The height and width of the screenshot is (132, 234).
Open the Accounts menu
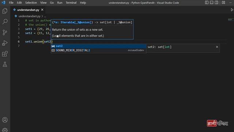5,120
